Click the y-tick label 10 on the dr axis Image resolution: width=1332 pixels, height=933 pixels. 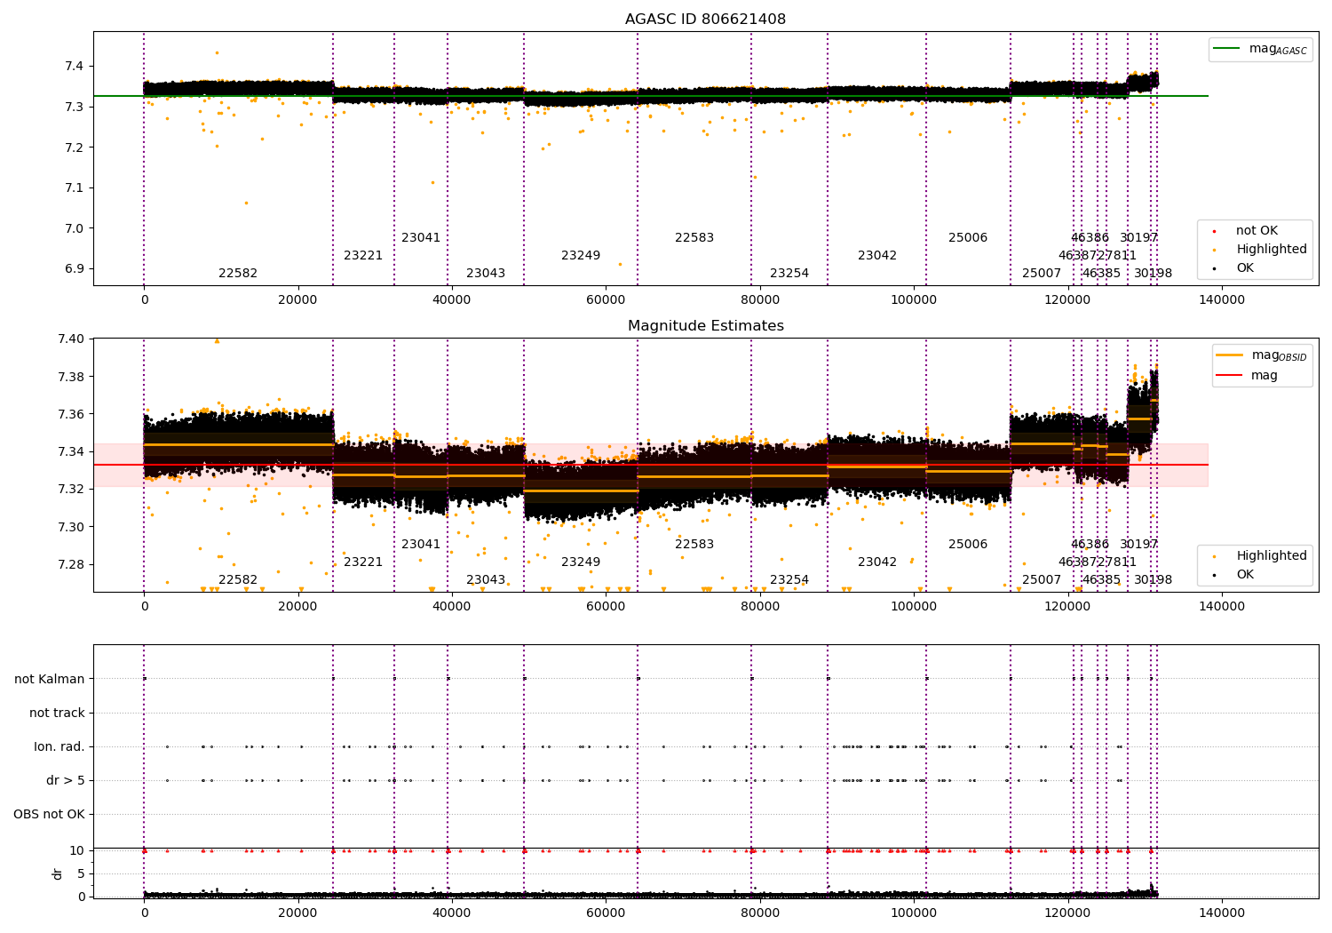(78, 851)
